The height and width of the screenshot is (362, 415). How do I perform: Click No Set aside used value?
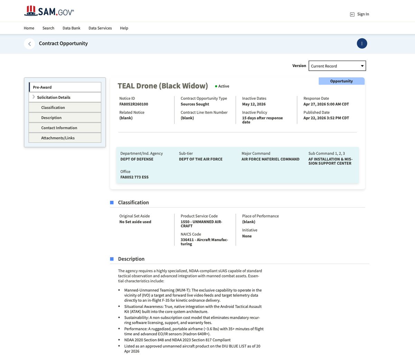135,222
